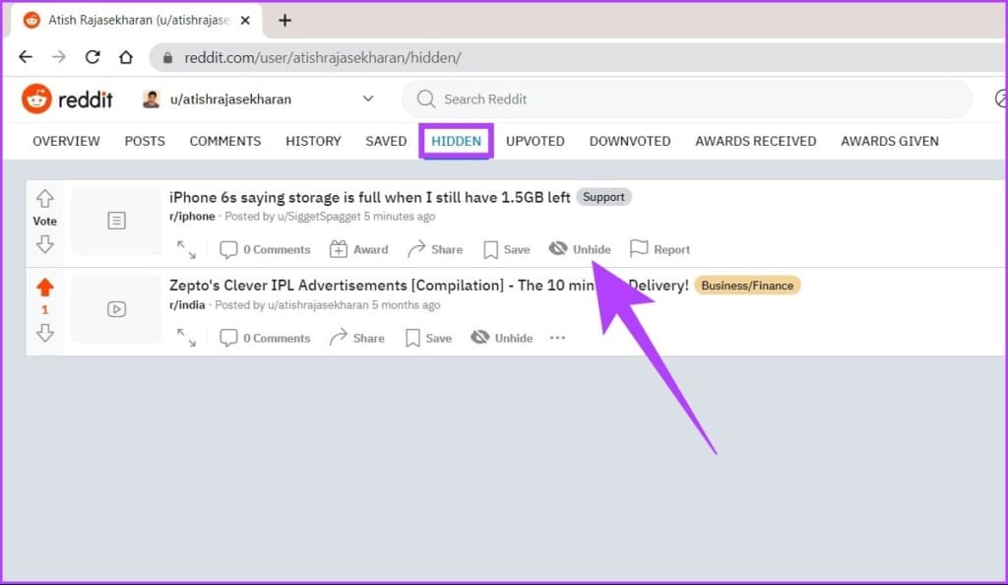Open the r/iphone subreddit link
This screenshot has height=585, width=1008.
(192, 217)
